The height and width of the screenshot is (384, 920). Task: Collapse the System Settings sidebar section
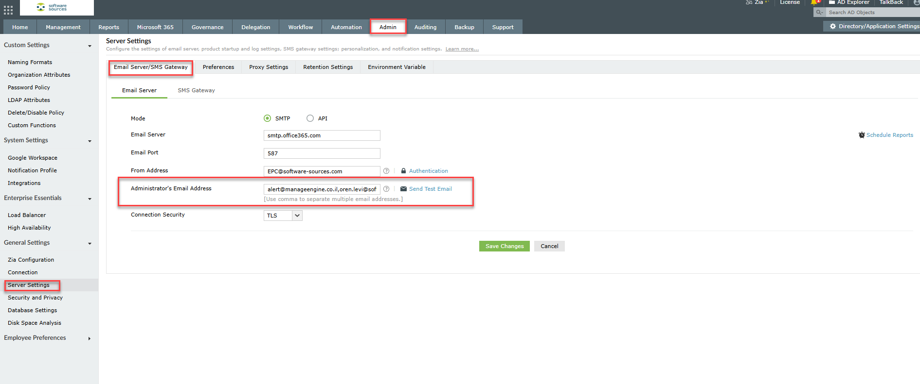[x=90, y=141]
